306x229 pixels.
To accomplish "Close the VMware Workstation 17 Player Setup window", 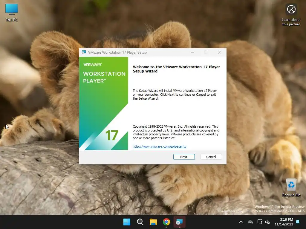I will [220, 52].
